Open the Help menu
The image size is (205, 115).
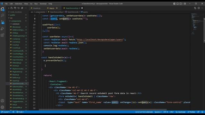(50, 4)
